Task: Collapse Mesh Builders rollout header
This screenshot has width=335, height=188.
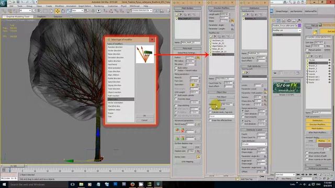Action: point(187,8)
